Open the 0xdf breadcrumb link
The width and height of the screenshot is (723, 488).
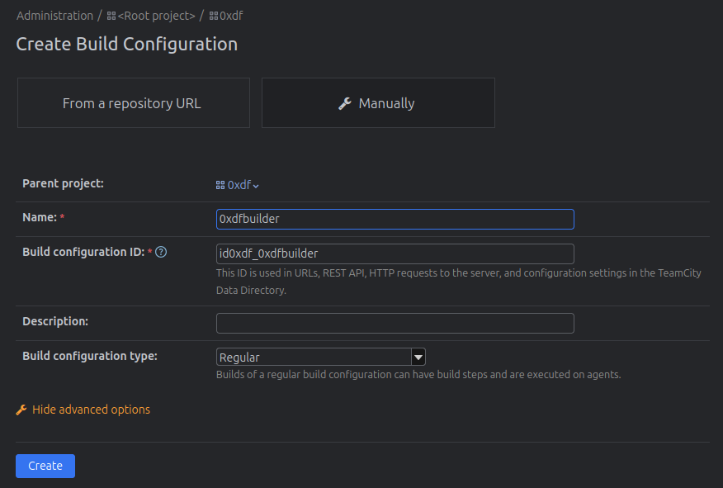pos(231,16)
